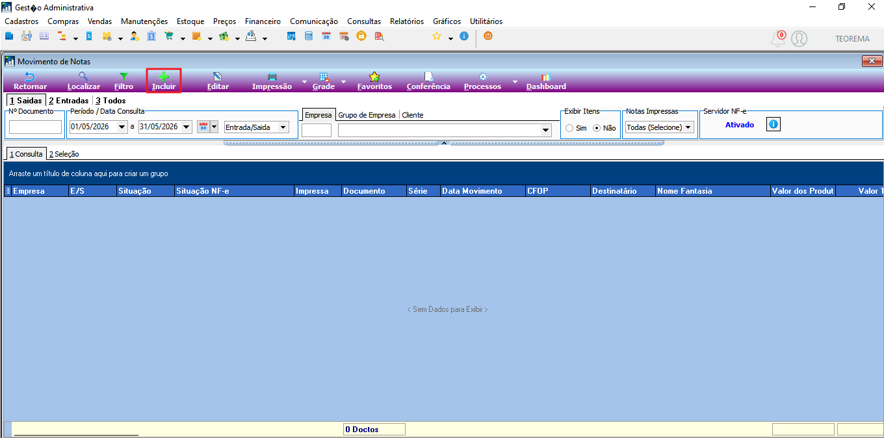Screen dimensions: 884x438
Task: Select Sim radio for Exibir Itens
Action: 569,128
